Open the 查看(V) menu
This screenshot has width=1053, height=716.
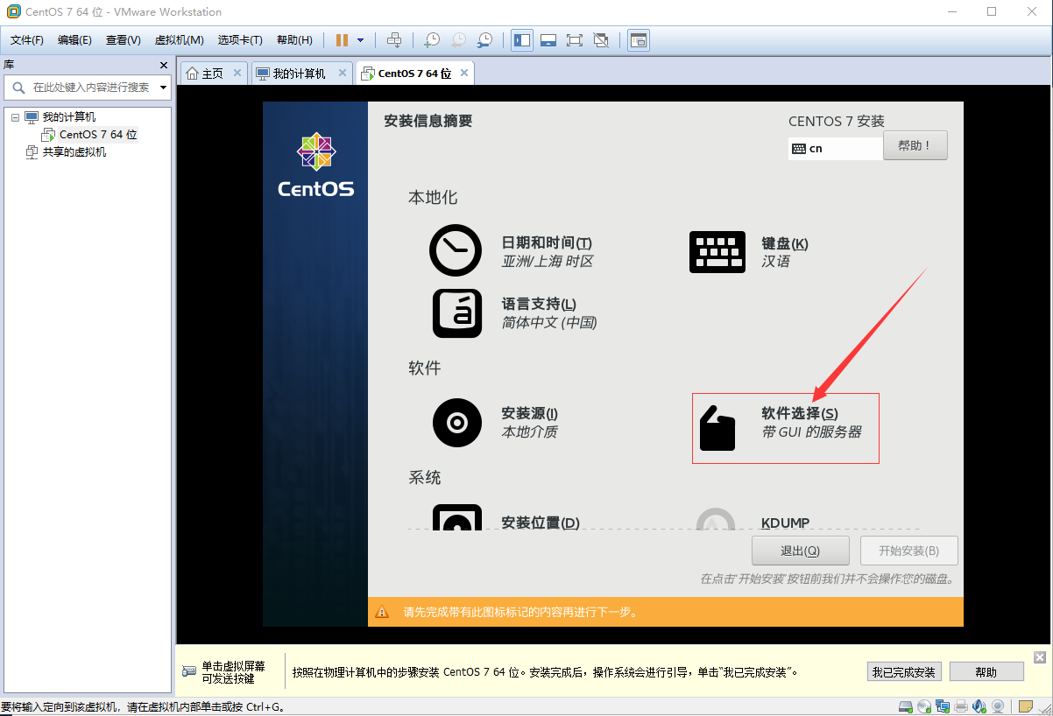tap(124, 40)
